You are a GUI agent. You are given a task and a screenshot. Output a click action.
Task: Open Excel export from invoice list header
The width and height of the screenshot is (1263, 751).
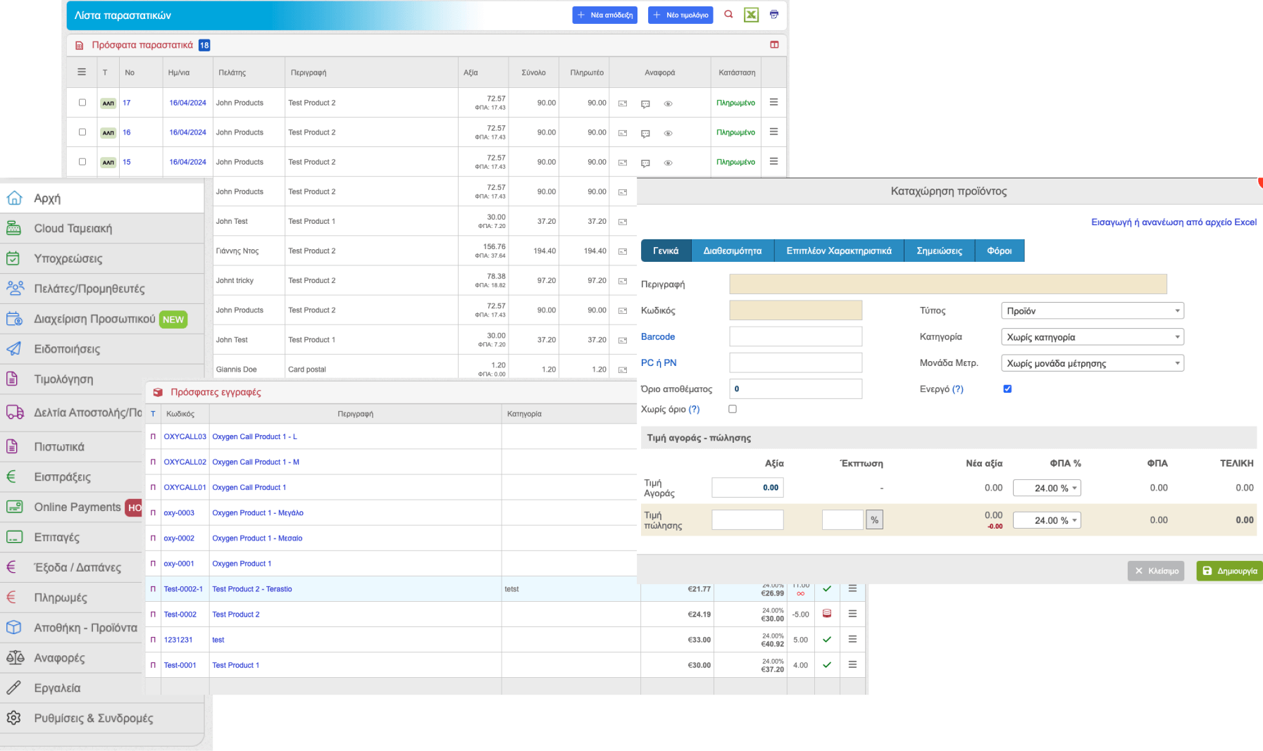pos(751,14)
